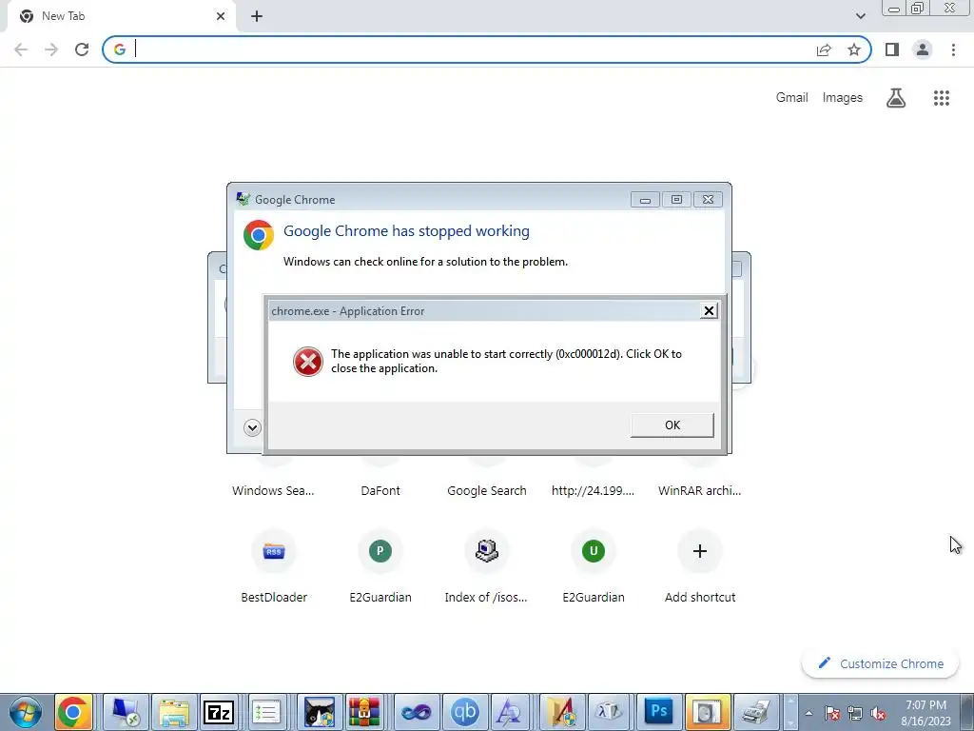Open the profile avatar menu

923,49
